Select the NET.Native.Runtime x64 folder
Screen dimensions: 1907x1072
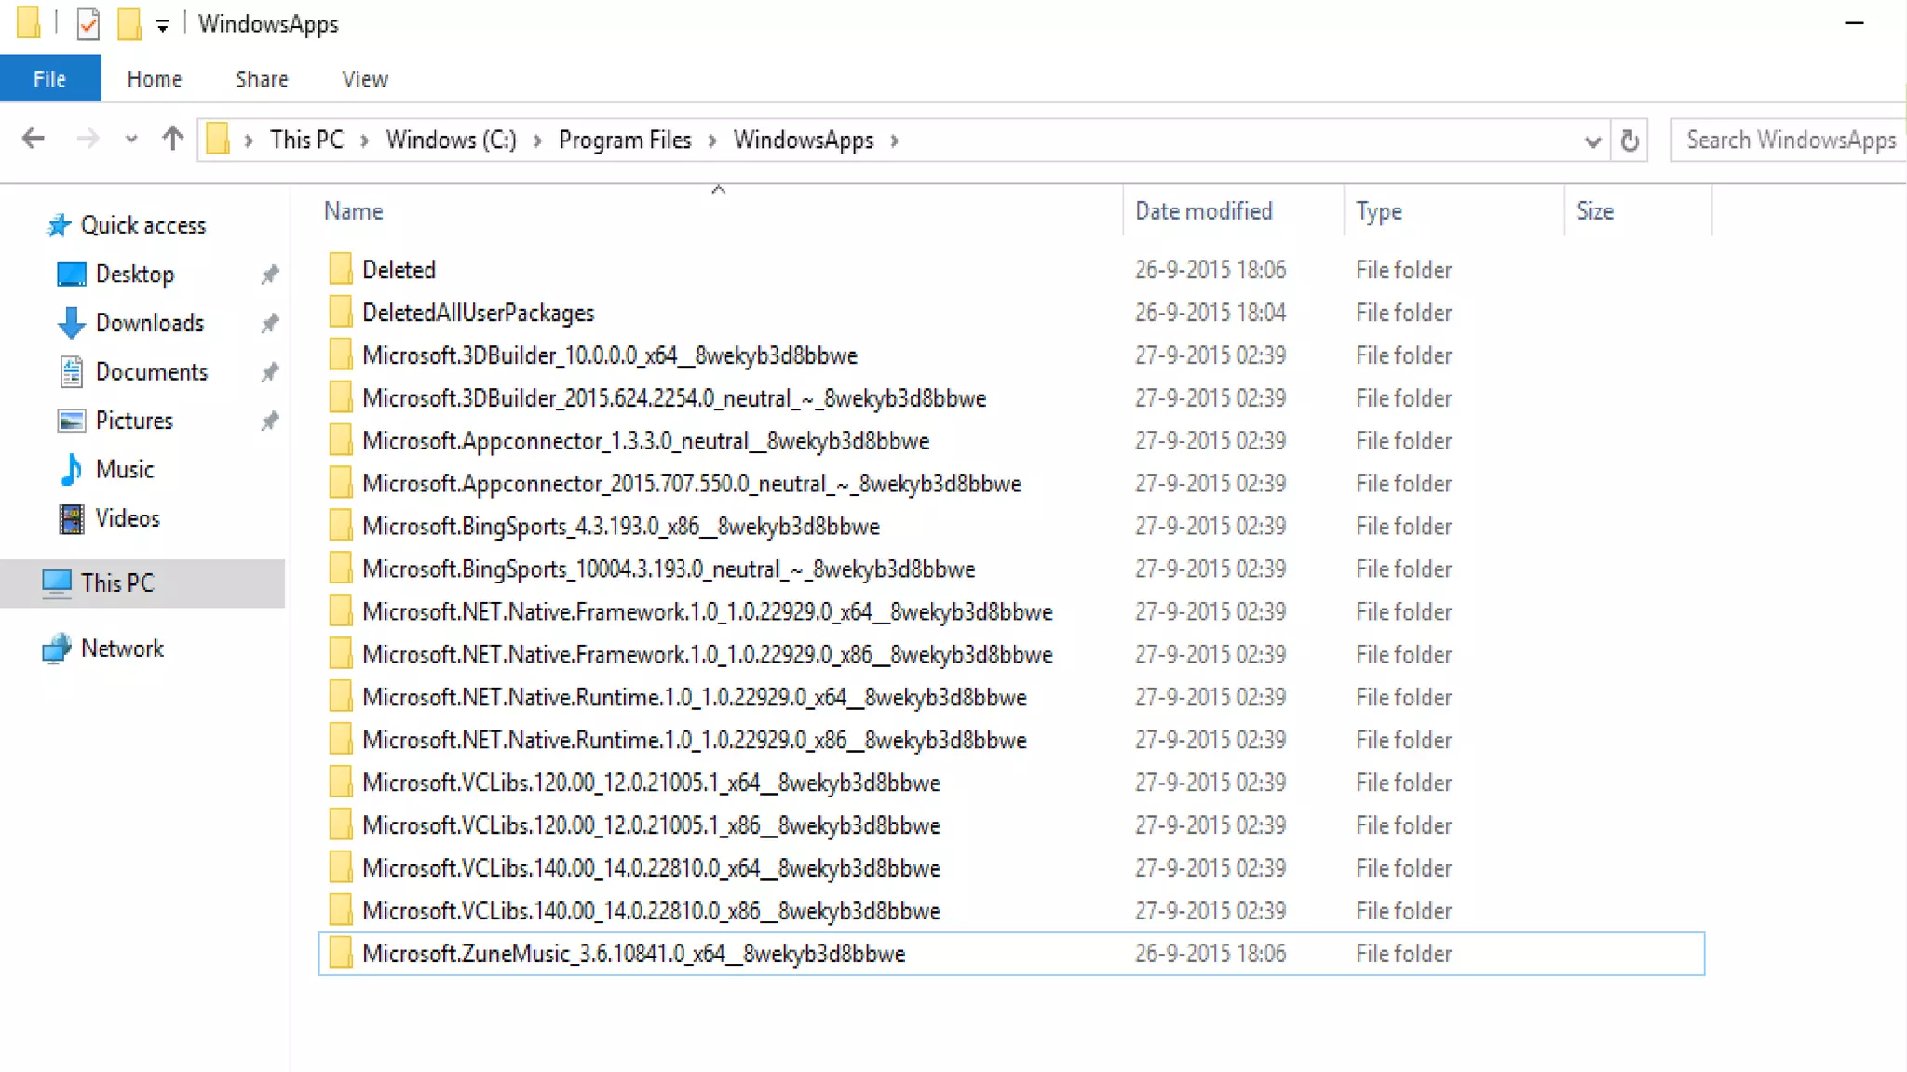point(1011,698)
